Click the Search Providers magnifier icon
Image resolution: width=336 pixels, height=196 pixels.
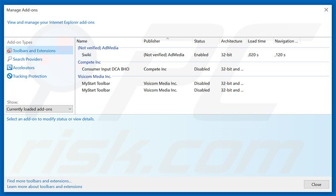(x=9, y=59)
